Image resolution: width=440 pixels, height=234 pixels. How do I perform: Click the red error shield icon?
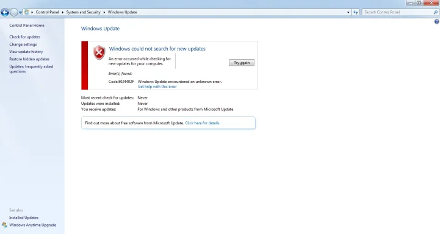coord(99,52)
